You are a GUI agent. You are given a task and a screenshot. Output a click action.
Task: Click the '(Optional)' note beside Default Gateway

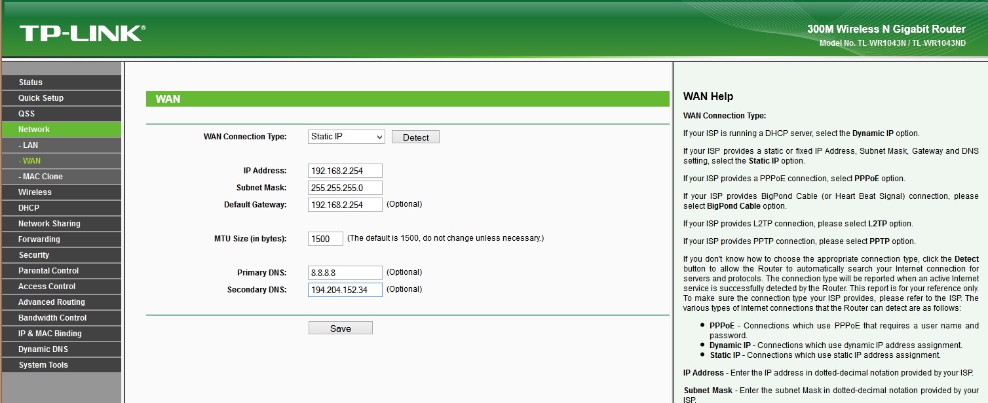coord(404,204)
